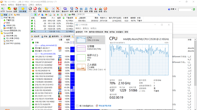This screenshot has height=110, width=197.
Task: Open the top-right search combo box dropdown arrow
Action: tap(192, 9)
